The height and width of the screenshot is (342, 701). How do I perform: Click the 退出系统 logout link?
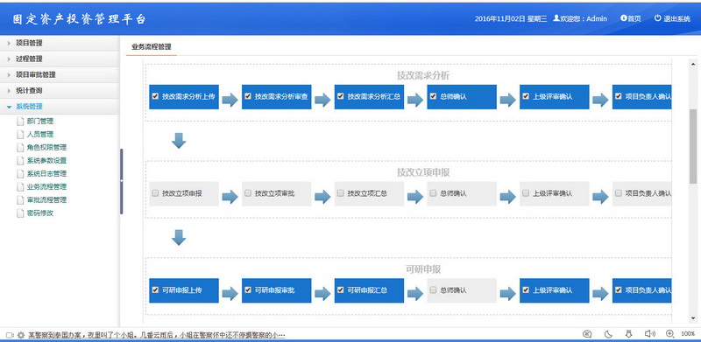click(x=676, y=18)
